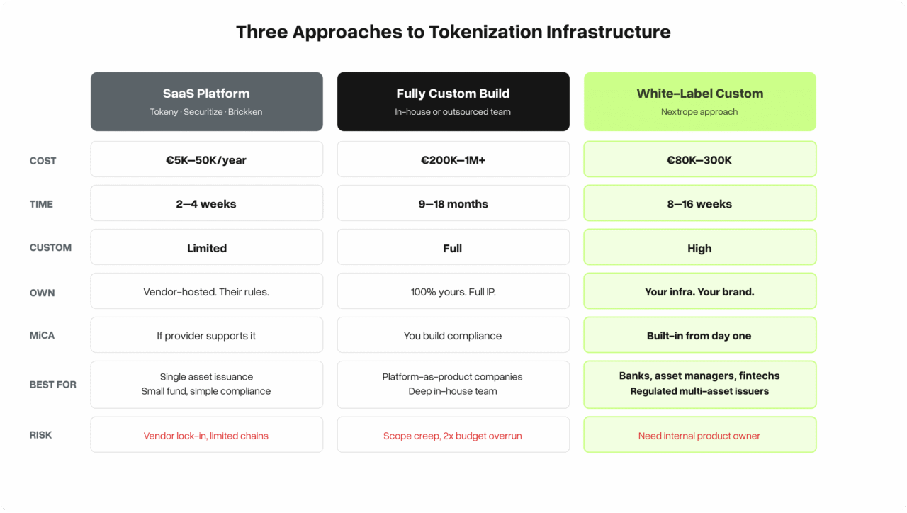Select the Your infra. Your brand. cell
This screenshot has height=513, width=907.
[x=699, y=291]
